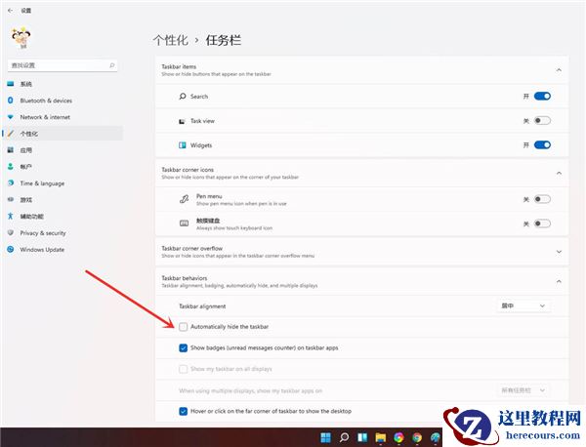The height and width of the screenshot is (447, 586).
Task: Uncheck Show badges on taskbar apps
Action: pyautogui.click(x=184, y=348)
